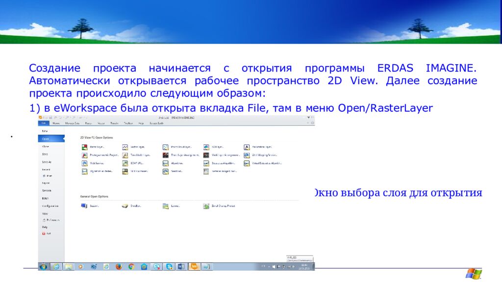Switch to the Google Earth tab

(157, 123)
